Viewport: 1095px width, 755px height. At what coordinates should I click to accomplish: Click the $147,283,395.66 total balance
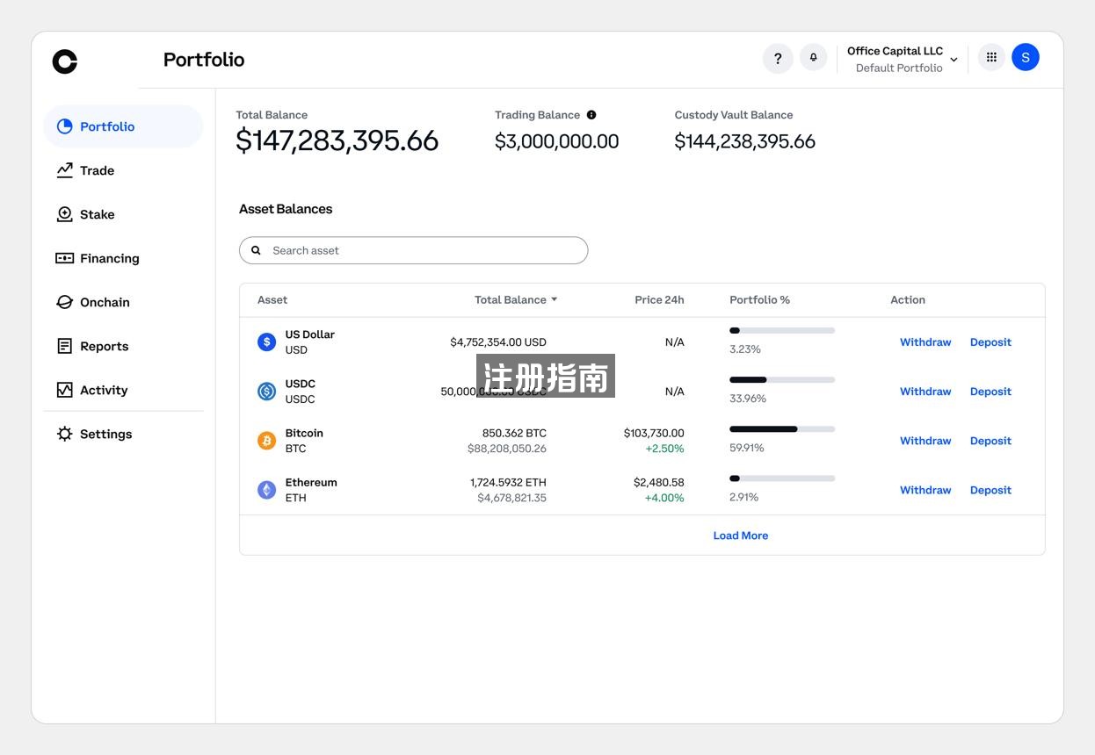[x=337, y=140]
